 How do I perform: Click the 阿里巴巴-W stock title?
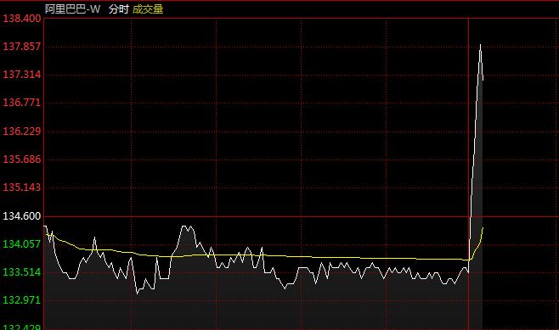pos(73,8)
